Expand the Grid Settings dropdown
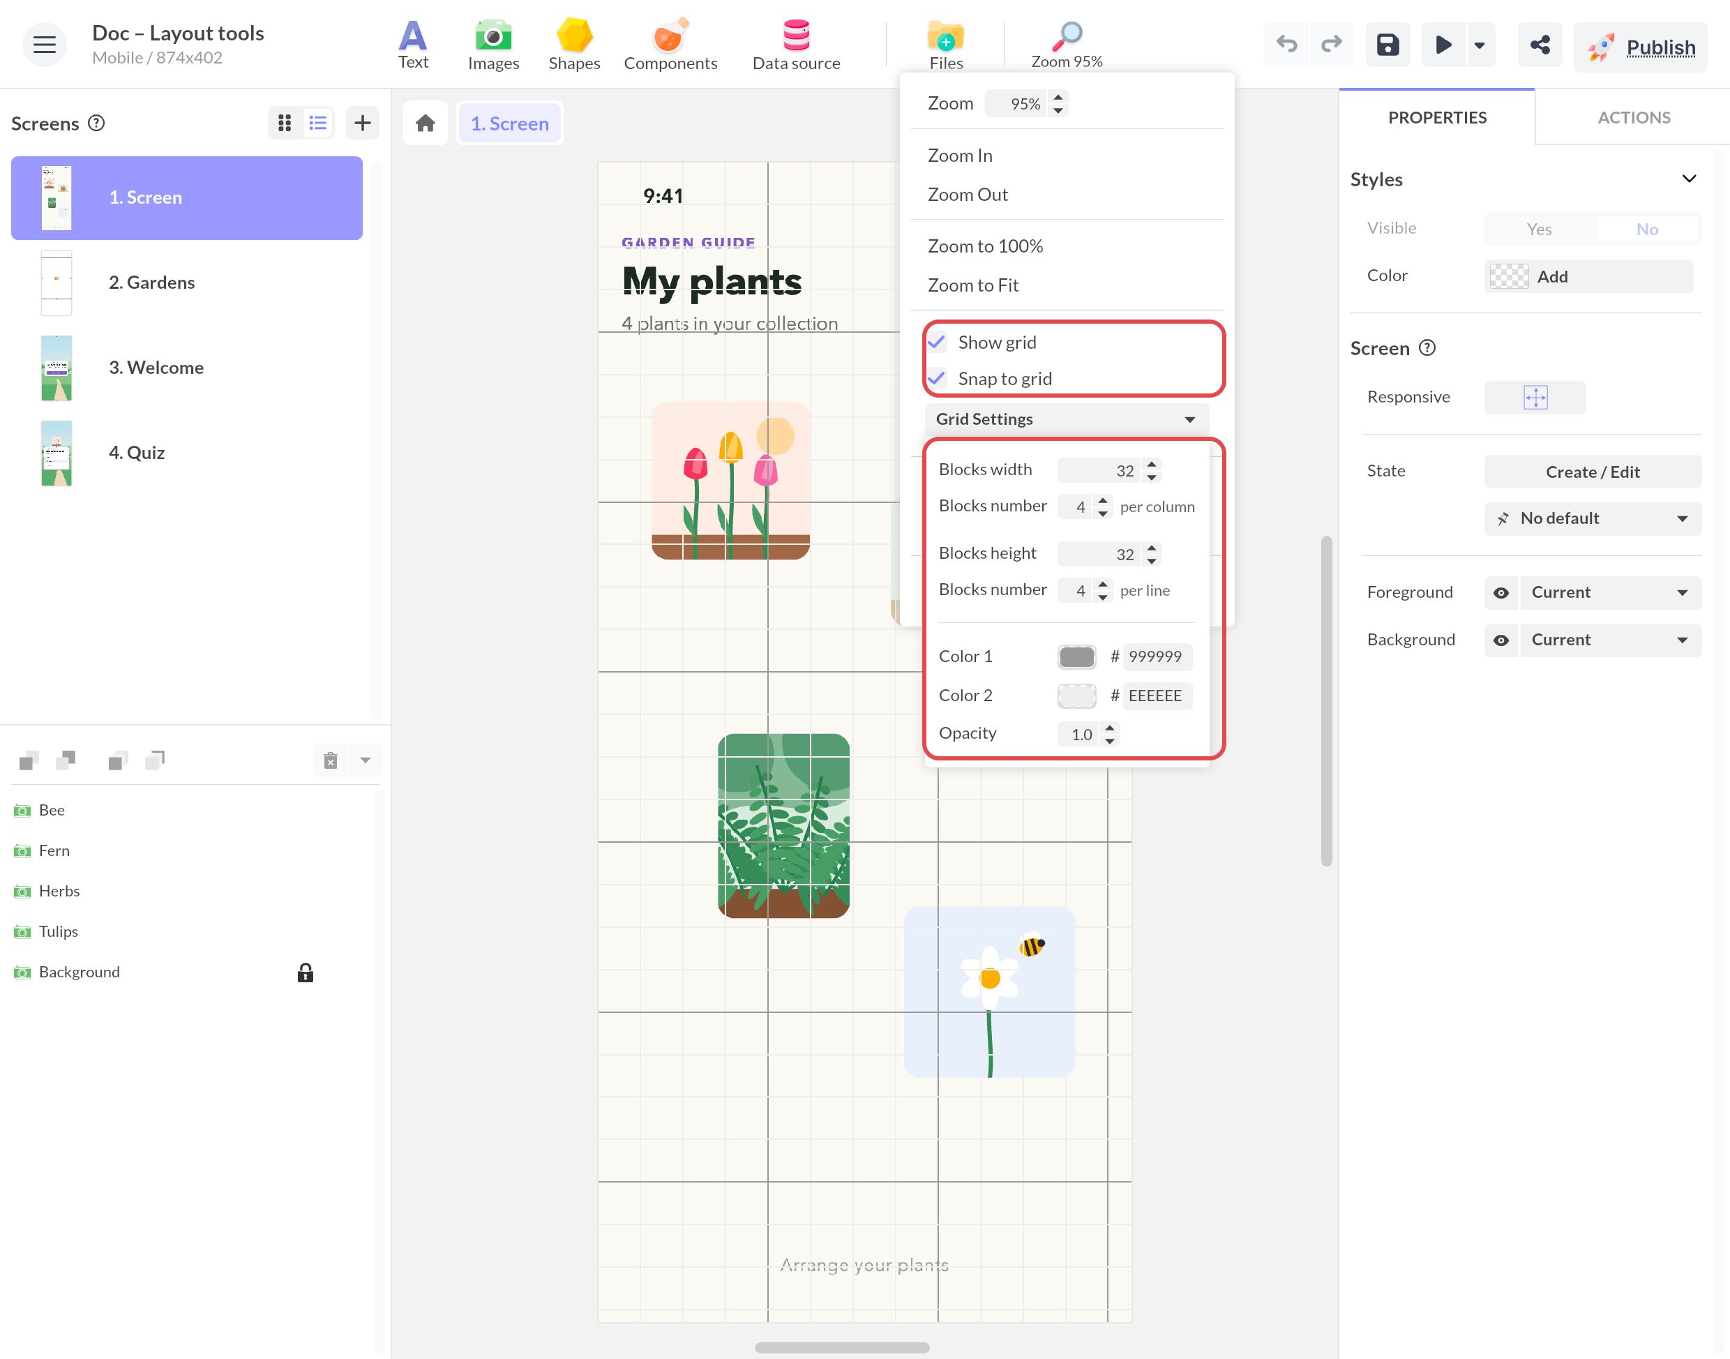The image size is (1730, 1359). click(x=1067, y=419)
